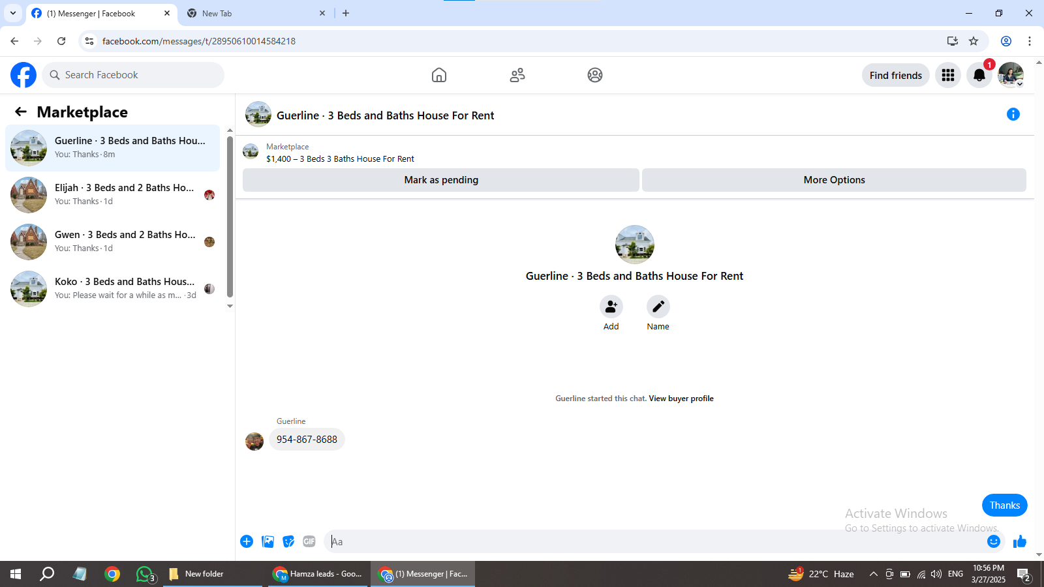Open the View buyer profile link
Viewport: 1044px width, 587px height.
coord(681,399)
